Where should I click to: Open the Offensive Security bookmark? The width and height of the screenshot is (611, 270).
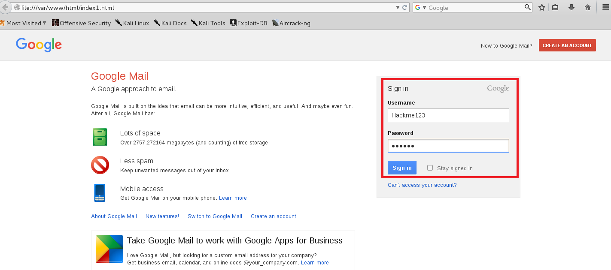pos(81,23)
